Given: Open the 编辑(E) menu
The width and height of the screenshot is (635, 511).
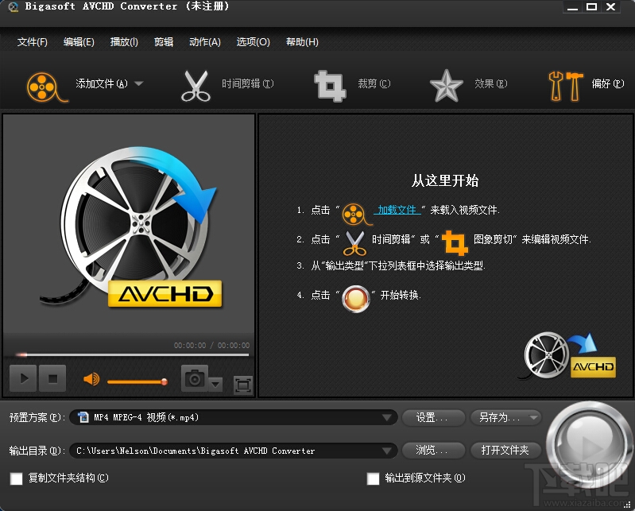Looking at the screenshot, I should 79,42.
